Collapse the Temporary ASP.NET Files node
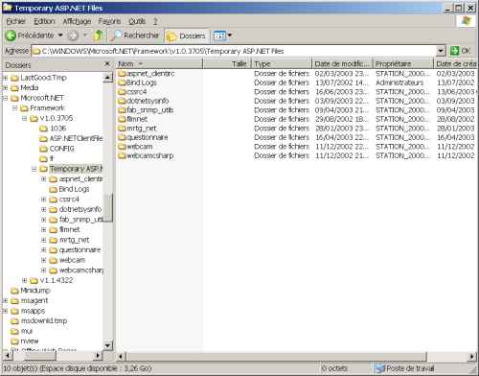Screen dimensions: 479x376 coord(34,169)
